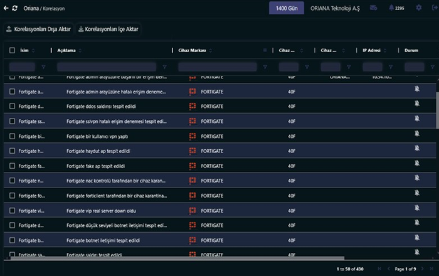Go to the next page arrow

[423, 268]
